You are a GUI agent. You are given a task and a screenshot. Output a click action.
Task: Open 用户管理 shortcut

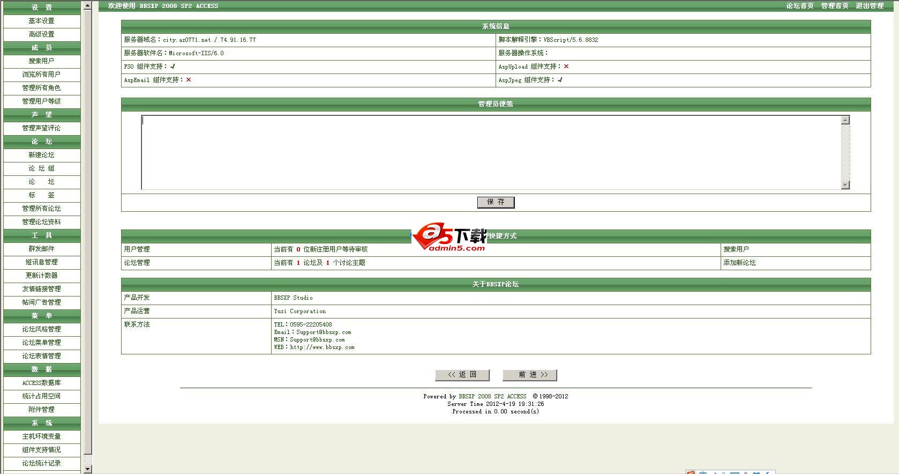tap(137, 249)
